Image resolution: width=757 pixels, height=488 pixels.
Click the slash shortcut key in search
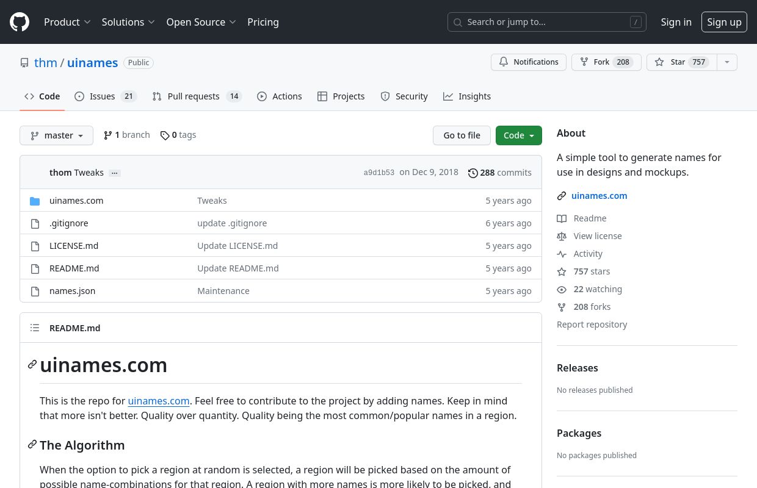tap(636, 22)
